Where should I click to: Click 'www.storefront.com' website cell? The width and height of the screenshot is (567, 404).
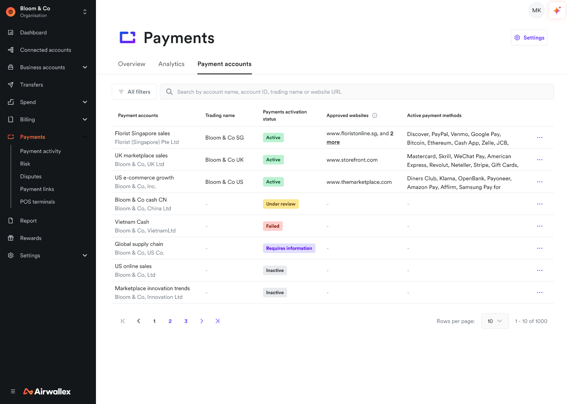tap(352, 160)
